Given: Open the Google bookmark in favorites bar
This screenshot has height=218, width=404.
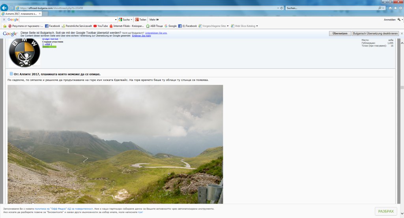Looking at the screenshot, I should 170,26.
